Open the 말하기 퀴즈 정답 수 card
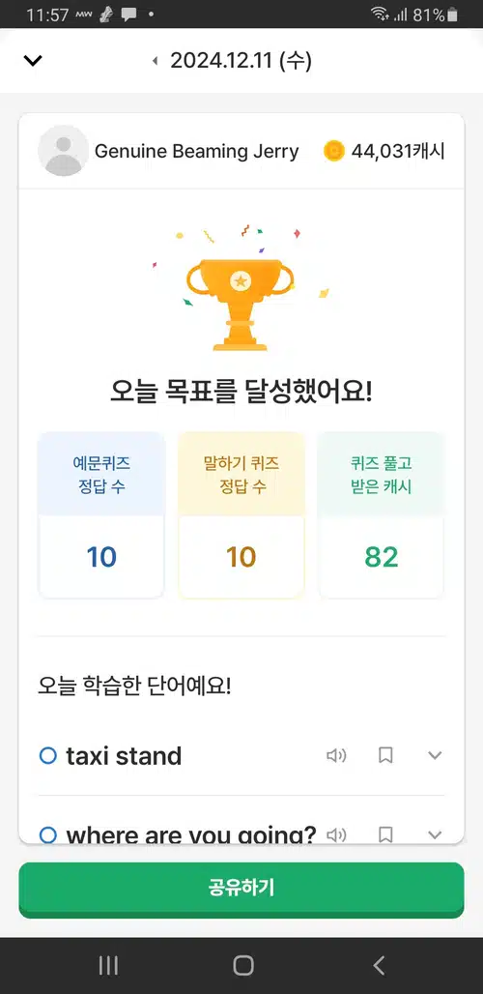Screen dimensions: 483x994 [241, 514]
